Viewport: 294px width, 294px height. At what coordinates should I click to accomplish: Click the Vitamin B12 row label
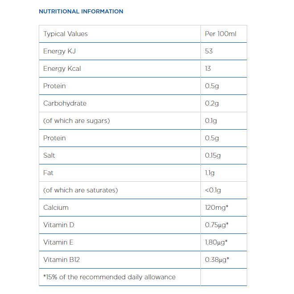(x=61, y=260)
